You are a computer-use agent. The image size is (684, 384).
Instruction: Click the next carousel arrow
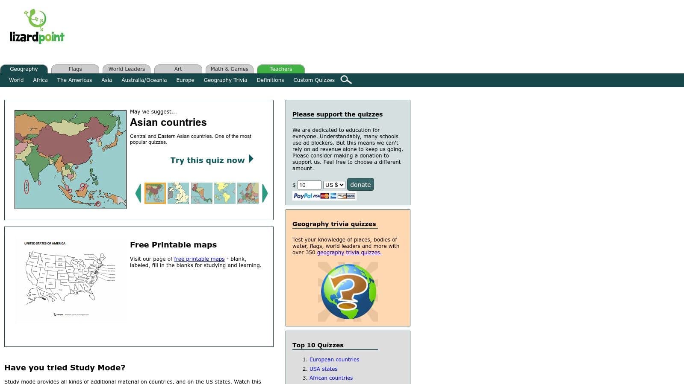point(265,193)
